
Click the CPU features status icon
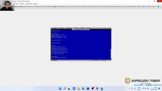[x=151, y=85]
